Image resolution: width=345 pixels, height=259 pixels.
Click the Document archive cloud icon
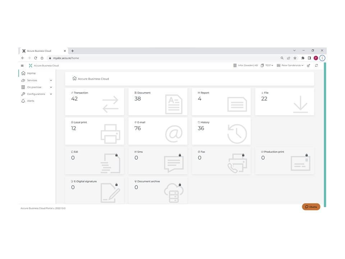174,192
